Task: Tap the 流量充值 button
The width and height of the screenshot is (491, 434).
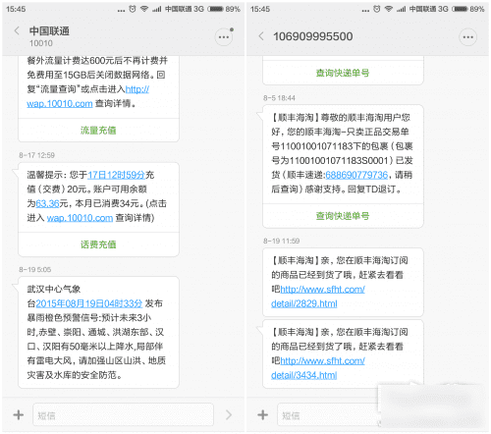Action: point(98,131)
